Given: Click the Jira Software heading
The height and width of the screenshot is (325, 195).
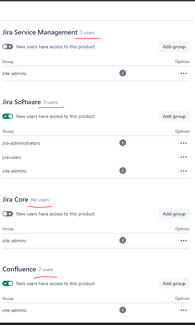Looking at the screenshot, I should [21, 102].
